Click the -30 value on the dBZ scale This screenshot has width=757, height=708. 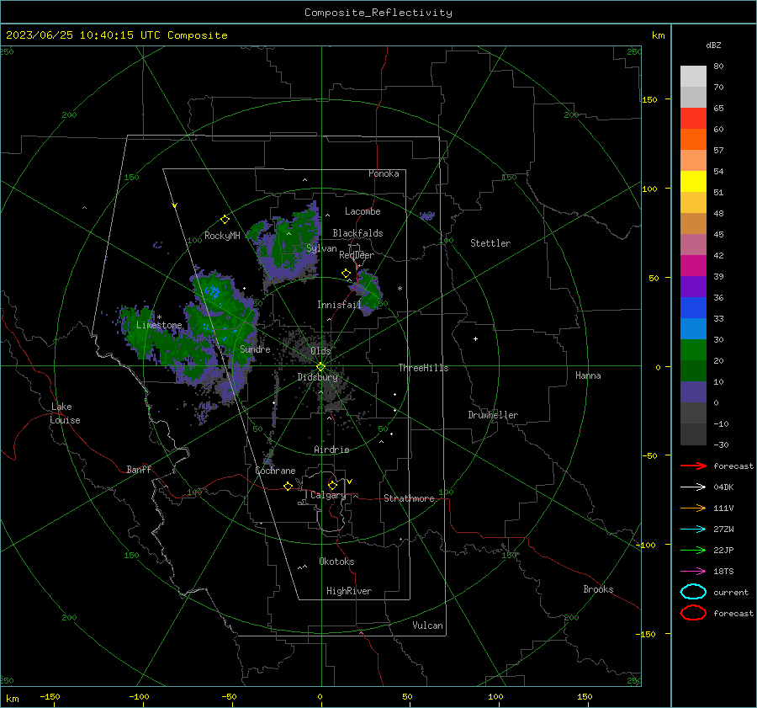click(721, 444)
